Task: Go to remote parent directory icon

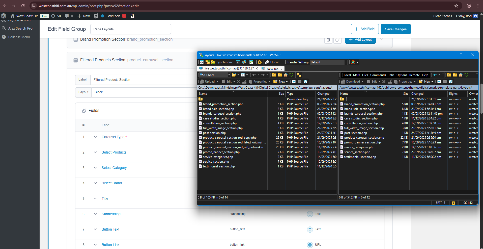Action: (449, 75)
